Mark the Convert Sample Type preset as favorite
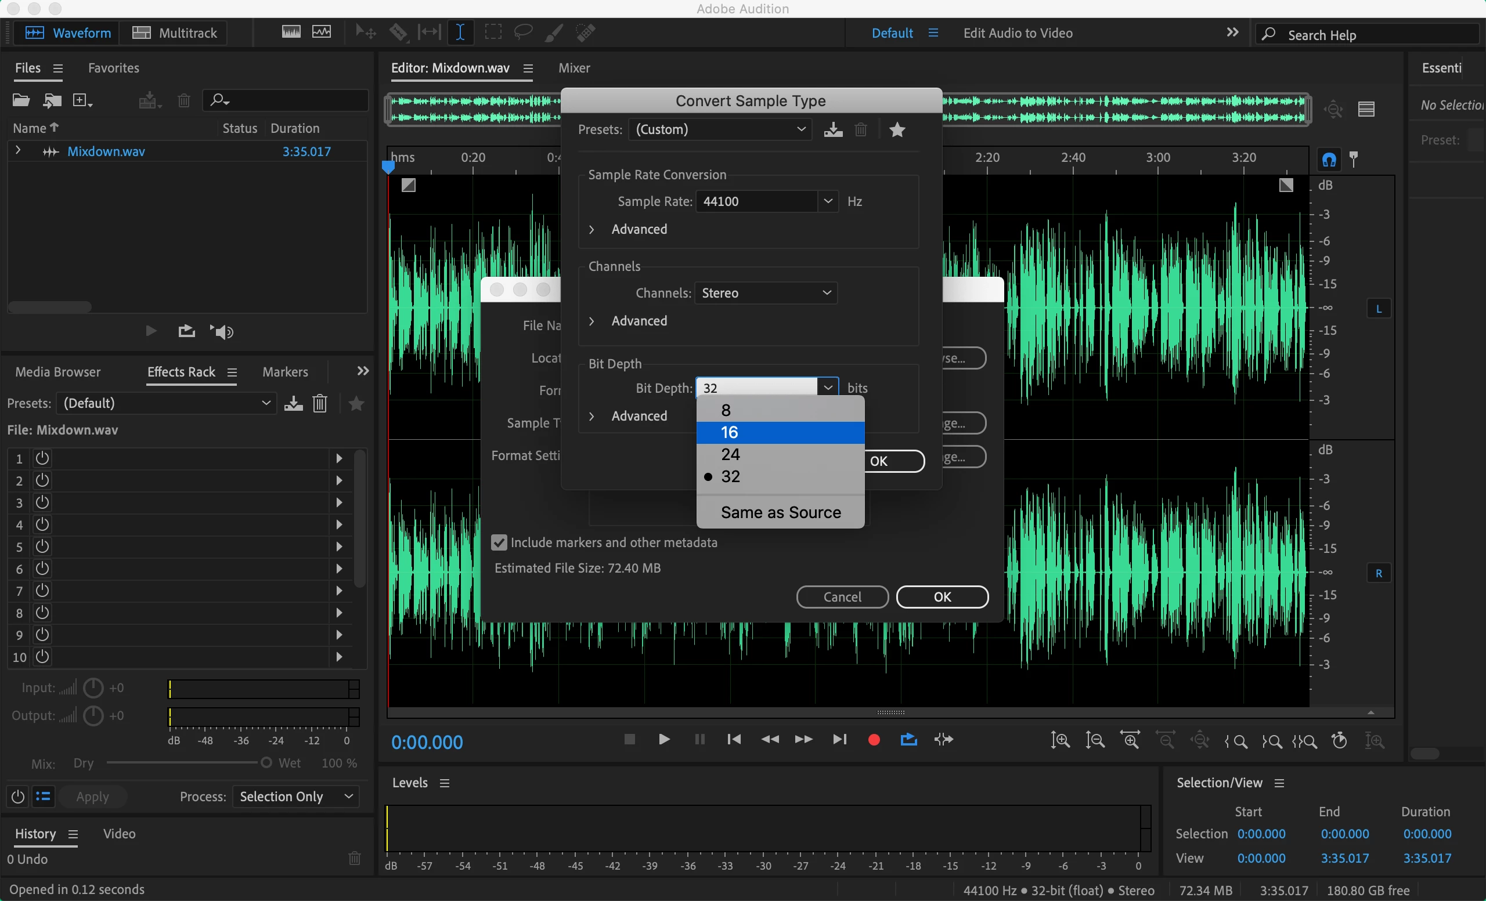This screenshot has width=1486, height=901. coord(897,129)
